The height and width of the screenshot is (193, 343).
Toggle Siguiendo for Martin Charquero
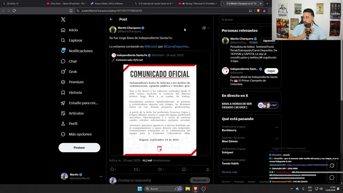(x=269, y=41)
